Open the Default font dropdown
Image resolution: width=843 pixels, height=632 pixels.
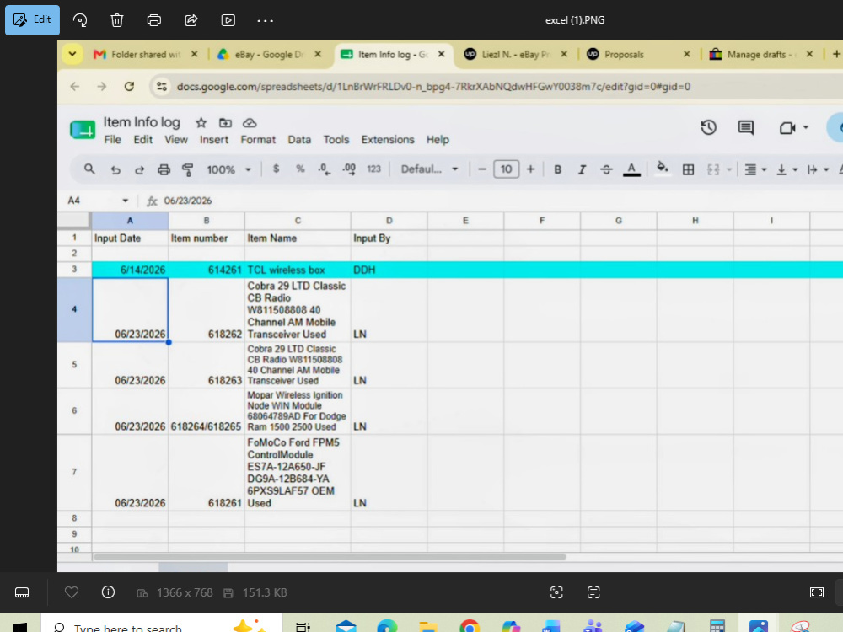430,169
